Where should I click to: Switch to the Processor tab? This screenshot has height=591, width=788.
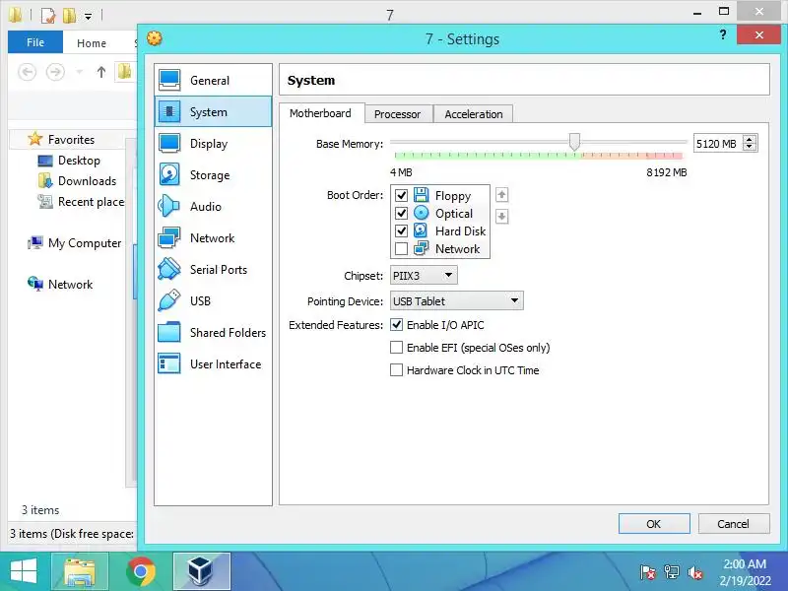click(x=397, y=114)
